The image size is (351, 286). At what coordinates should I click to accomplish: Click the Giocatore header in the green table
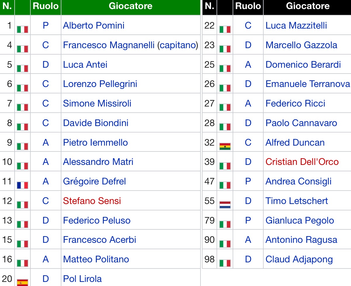130,6
